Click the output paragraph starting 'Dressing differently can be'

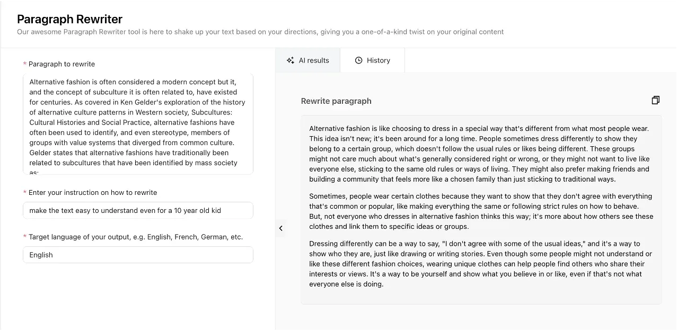click(x=480, y=264)
